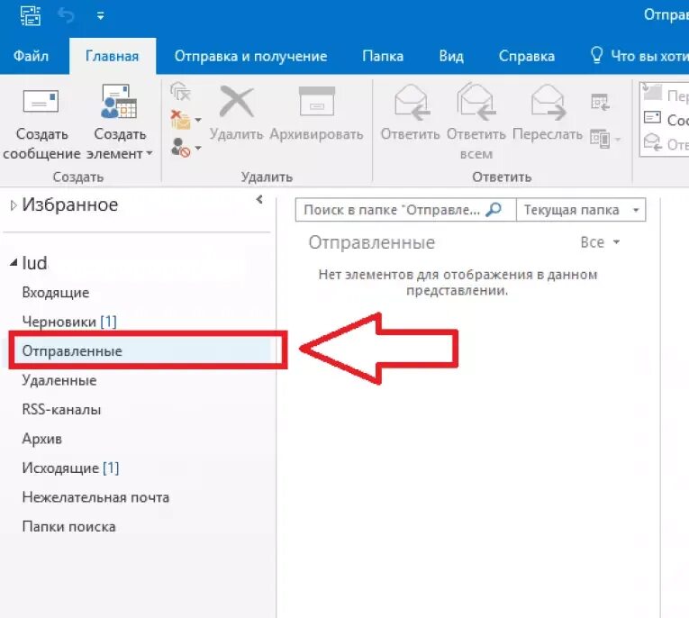This screenshot has width=689, height=618.
Task: Open the Справка tab
Action: [526, 56]
